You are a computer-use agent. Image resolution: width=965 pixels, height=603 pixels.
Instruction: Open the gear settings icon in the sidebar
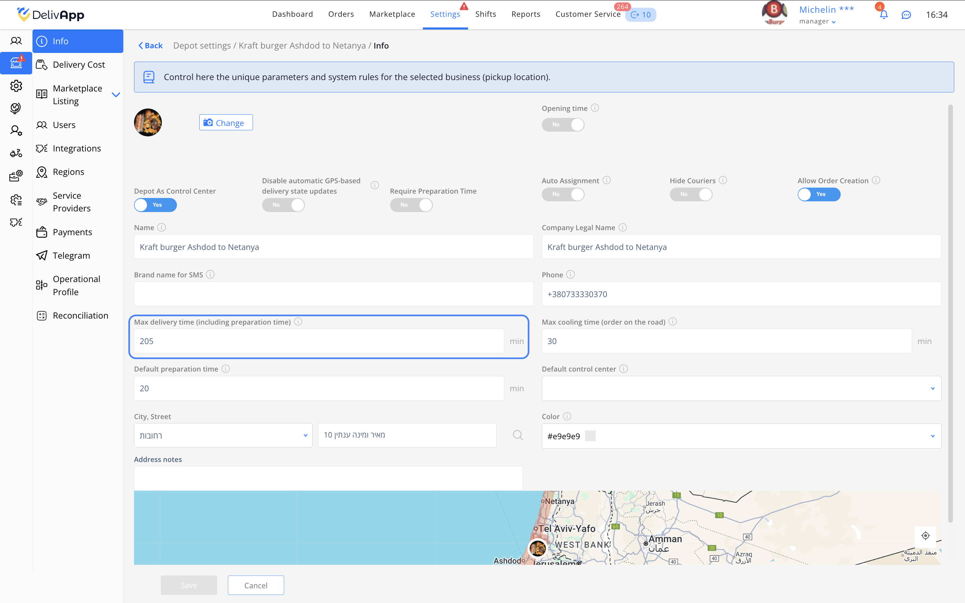coord(16,86)
